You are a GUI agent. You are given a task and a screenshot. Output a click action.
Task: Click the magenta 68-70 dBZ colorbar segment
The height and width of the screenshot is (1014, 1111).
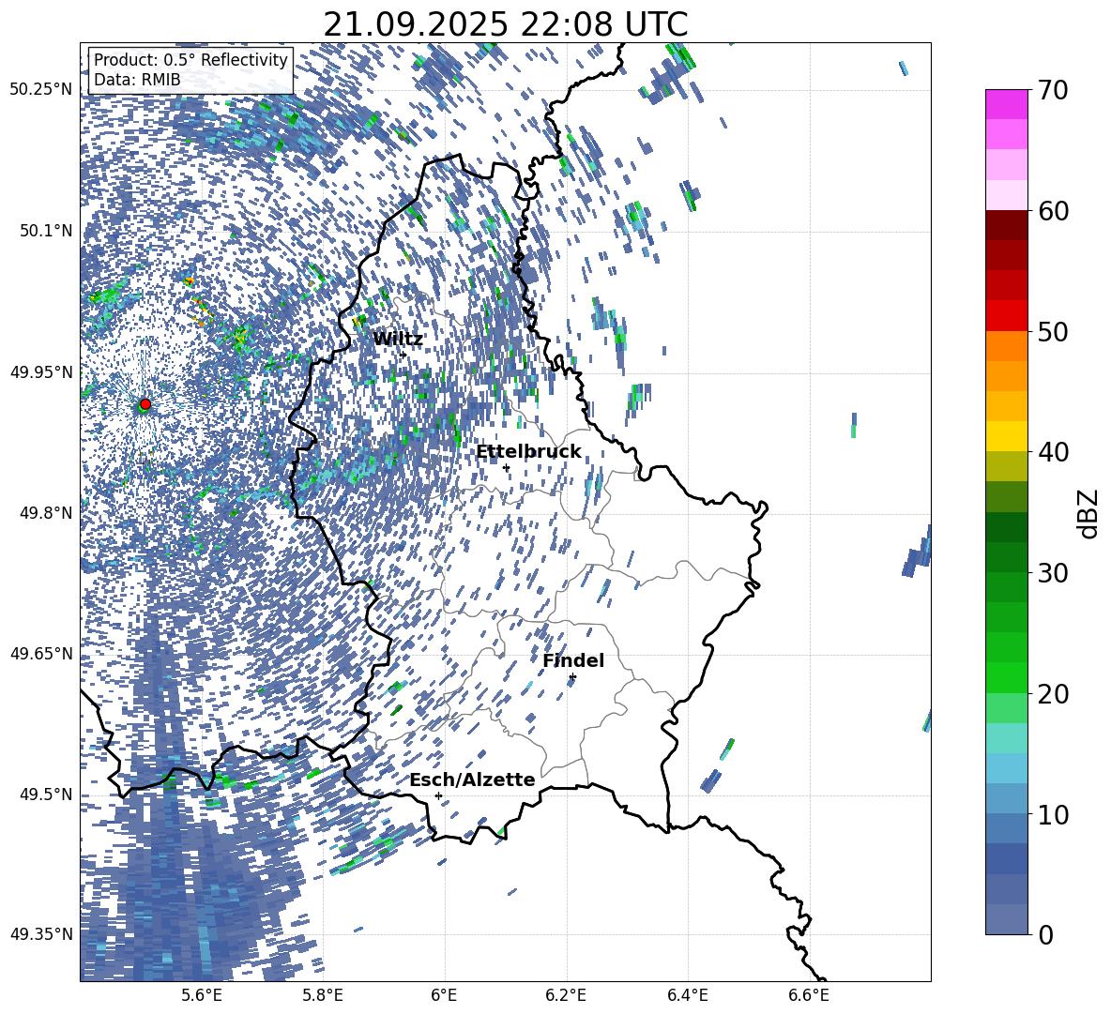(x=1006, y=105)
